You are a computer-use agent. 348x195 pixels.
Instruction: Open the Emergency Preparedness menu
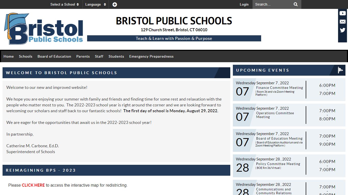point(151,56)
